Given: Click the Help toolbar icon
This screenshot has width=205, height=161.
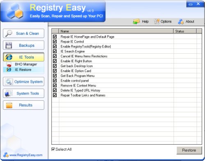Looking at the screenshot, I should (136, 21).
